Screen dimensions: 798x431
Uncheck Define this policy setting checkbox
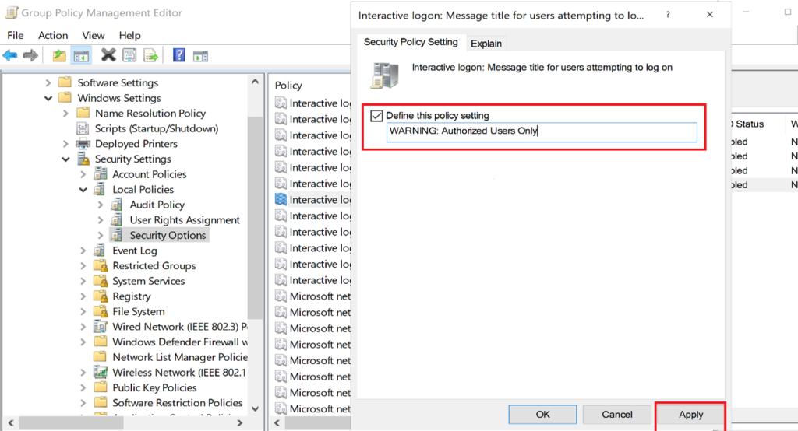[x=377, y=115]
